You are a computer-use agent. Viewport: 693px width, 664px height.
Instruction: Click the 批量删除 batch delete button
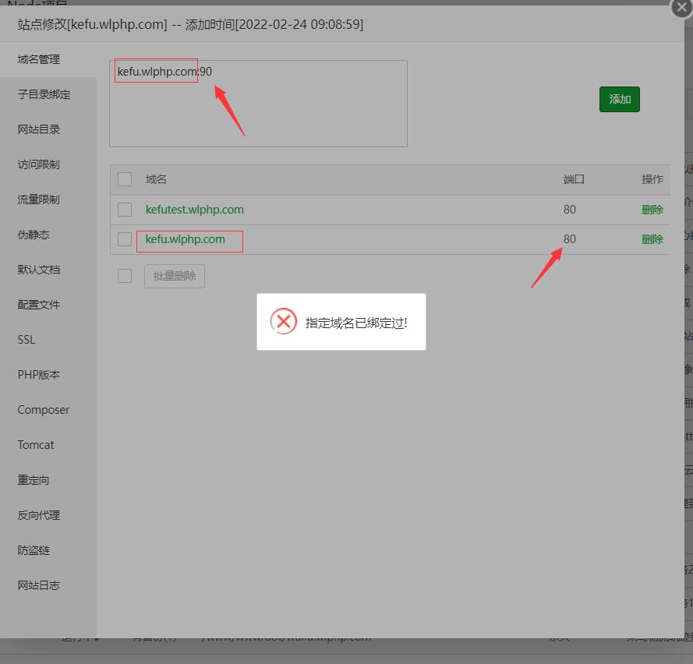click(174, 276)
